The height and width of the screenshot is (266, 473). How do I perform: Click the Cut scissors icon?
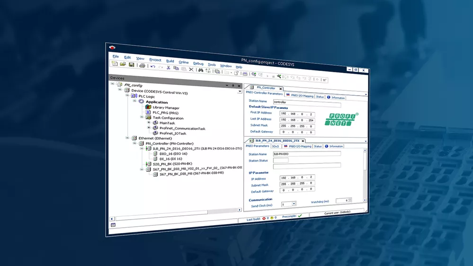coord(168,68)
